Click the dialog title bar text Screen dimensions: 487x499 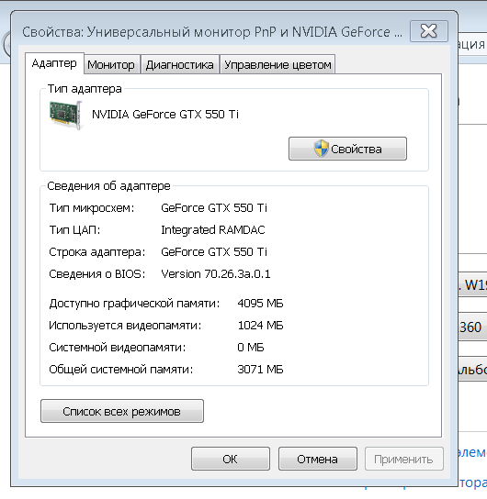[x=212, y=32]
